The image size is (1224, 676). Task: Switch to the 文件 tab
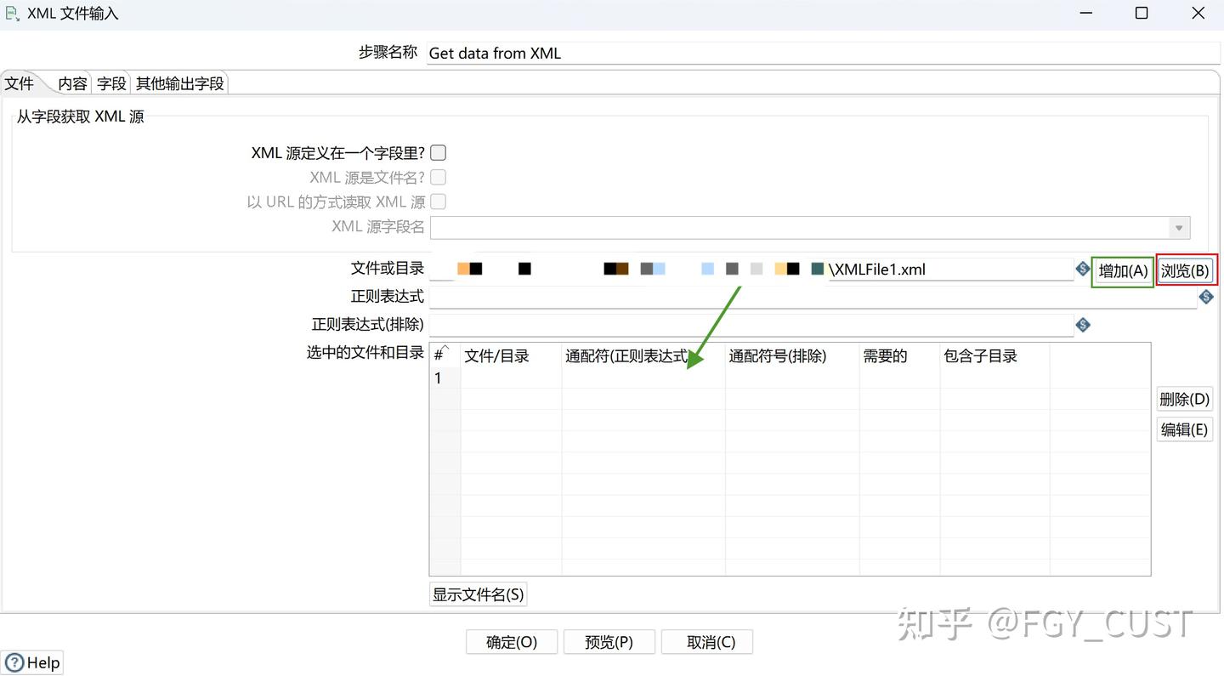point(19,83)
